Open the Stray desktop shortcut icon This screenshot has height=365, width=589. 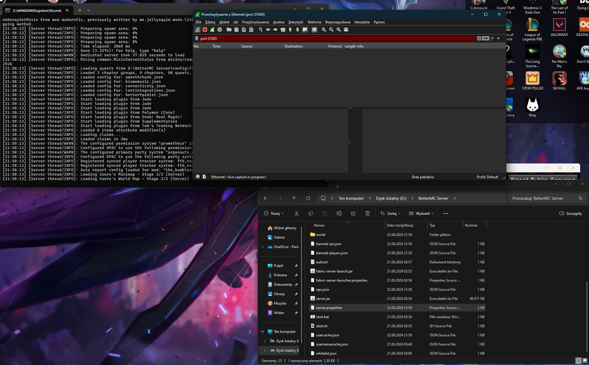532,106
